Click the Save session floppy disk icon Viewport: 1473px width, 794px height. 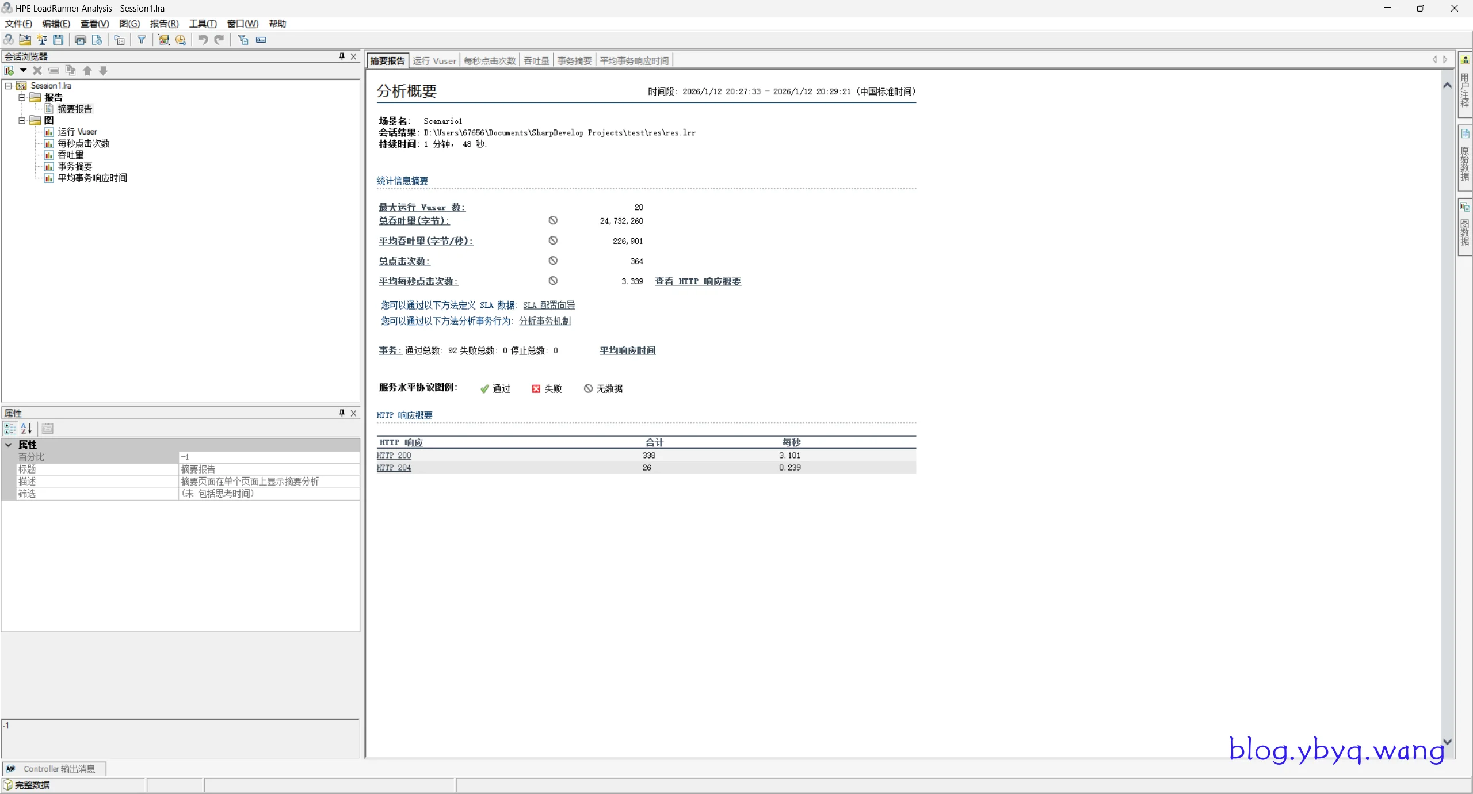(58, 40)
